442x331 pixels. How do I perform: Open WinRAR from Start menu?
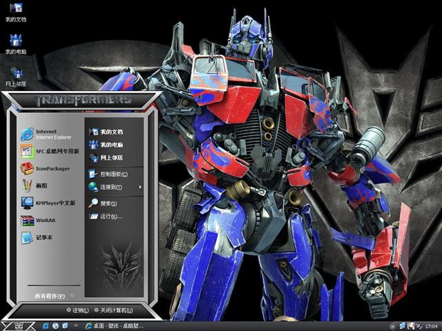tap(38, 220)
